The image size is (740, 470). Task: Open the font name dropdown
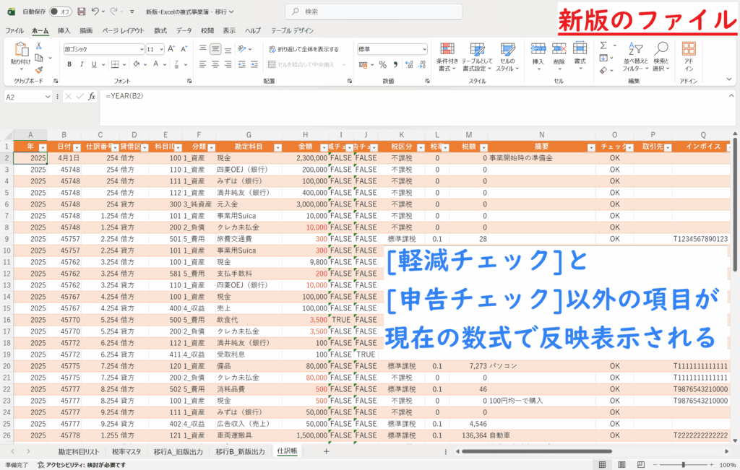142,49
